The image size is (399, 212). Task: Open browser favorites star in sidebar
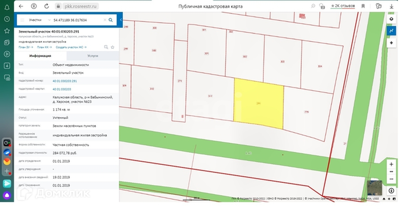point(7,31)
